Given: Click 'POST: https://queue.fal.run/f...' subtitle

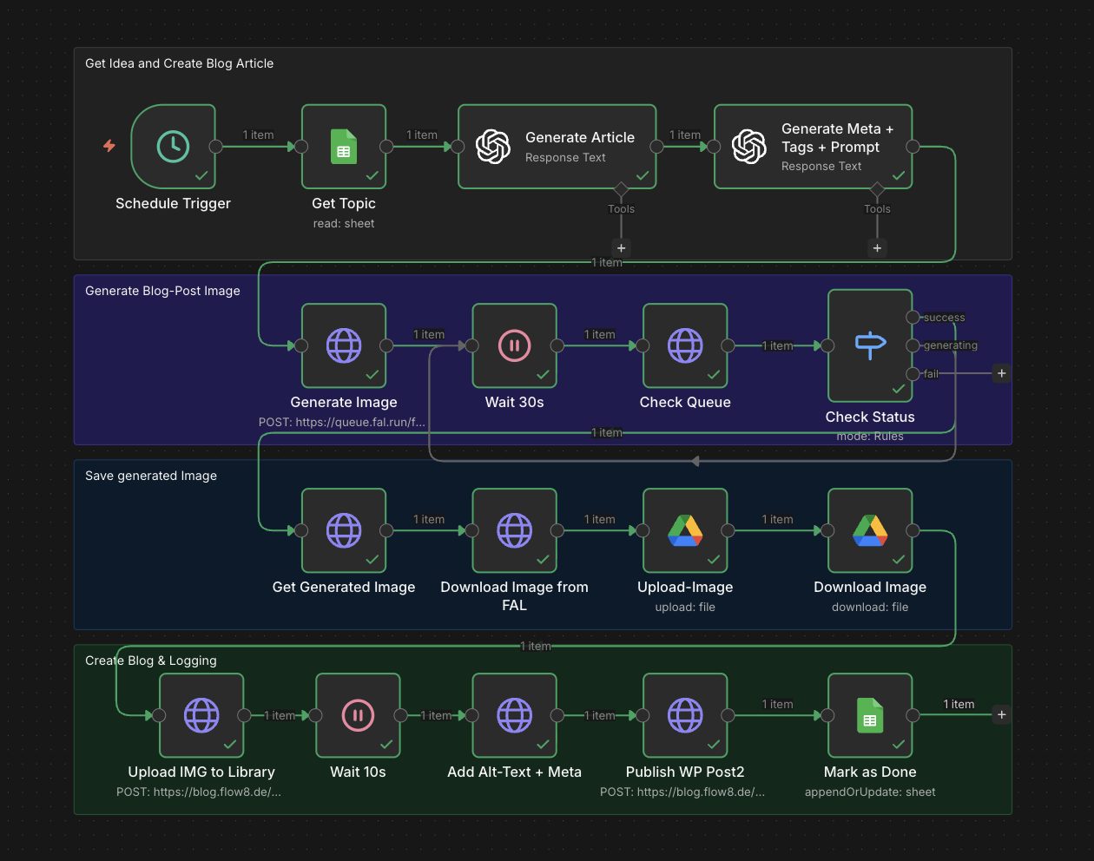Looking at the screenshot, I should pyautogui.click(x=342, y=423).
